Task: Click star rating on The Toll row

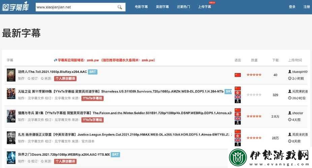Action: [x=254, y=75]
